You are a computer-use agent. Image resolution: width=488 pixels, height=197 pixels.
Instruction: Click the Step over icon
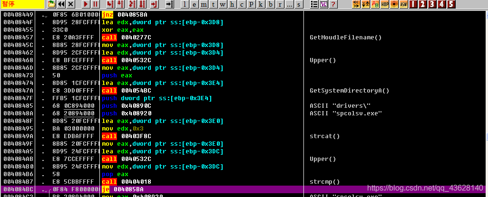tap(120, 4)
